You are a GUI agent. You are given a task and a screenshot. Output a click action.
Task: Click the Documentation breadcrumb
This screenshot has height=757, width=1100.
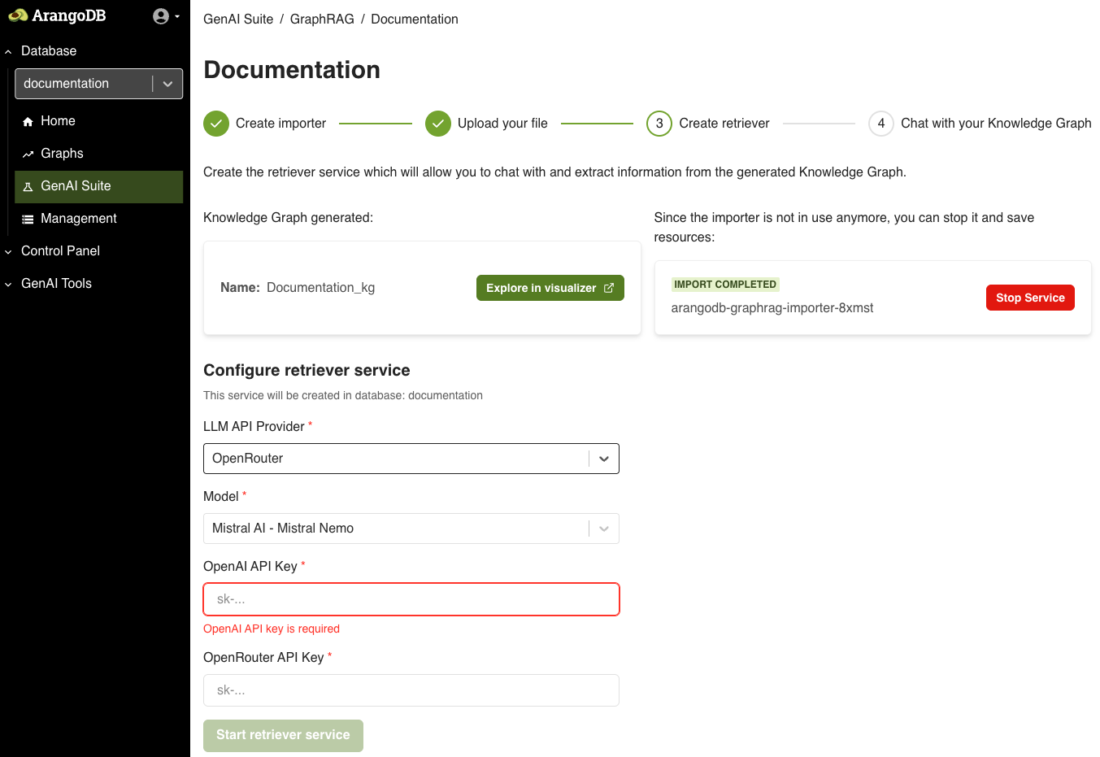click(415, 19)
